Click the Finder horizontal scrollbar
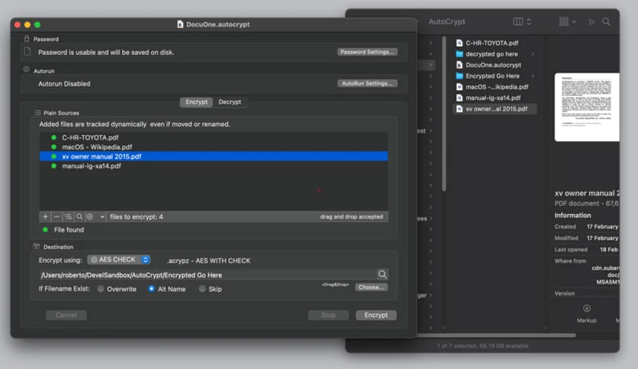The image size is (638, 369). coord(495,335)
